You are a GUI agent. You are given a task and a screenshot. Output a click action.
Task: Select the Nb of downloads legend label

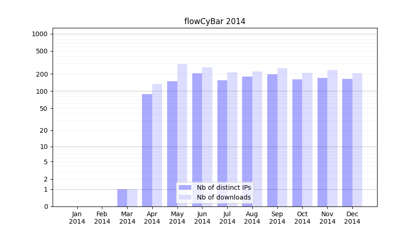[223, 197]
